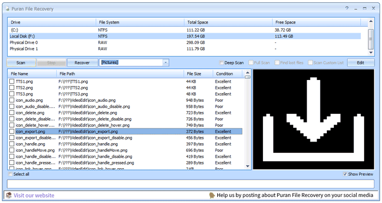Click the 372 Bytes size of icon_export.png
The image size is (382, 203).
point(195,132)
